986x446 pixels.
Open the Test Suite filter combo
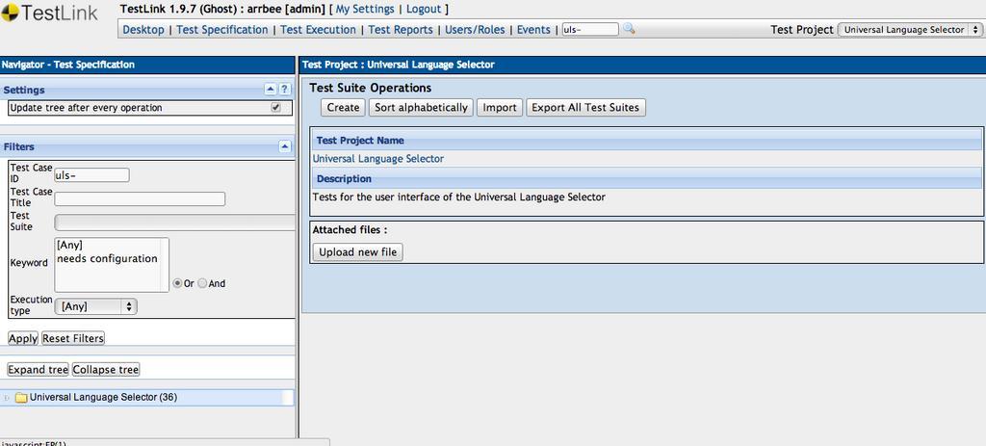tap(175, 223)
